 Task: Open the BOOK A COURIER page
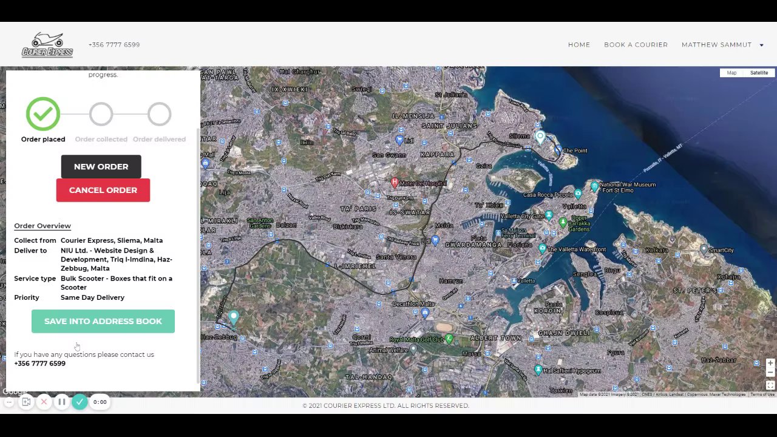coord(636,45)
